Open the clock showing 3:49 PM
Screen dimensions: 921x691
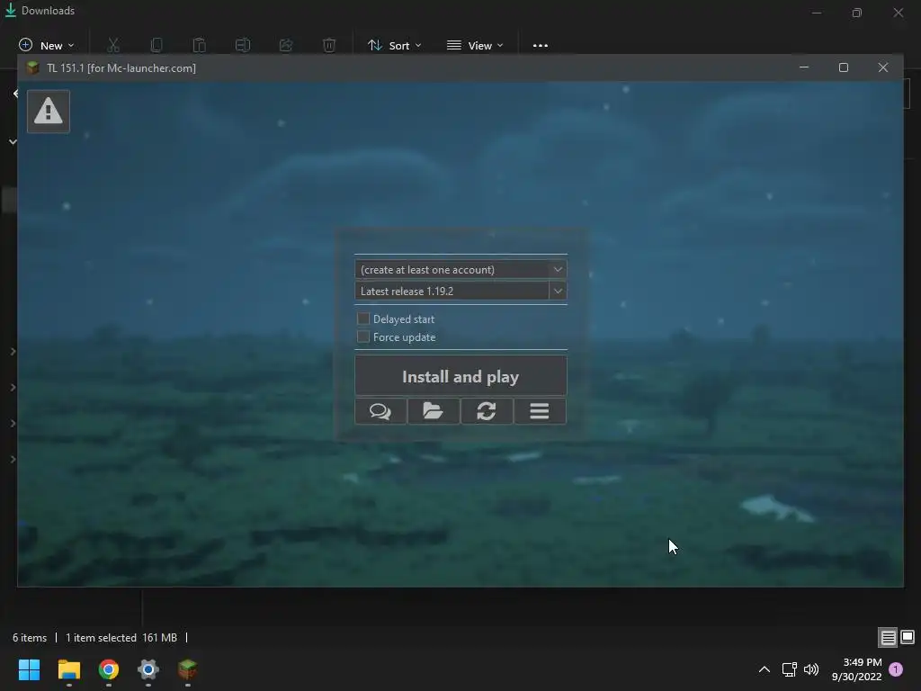856,669
